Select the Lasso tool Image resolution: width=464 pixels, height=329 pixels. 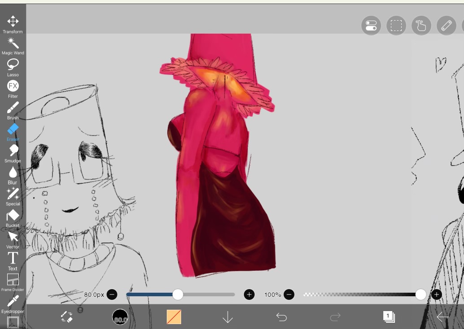(x=13, y=68)
